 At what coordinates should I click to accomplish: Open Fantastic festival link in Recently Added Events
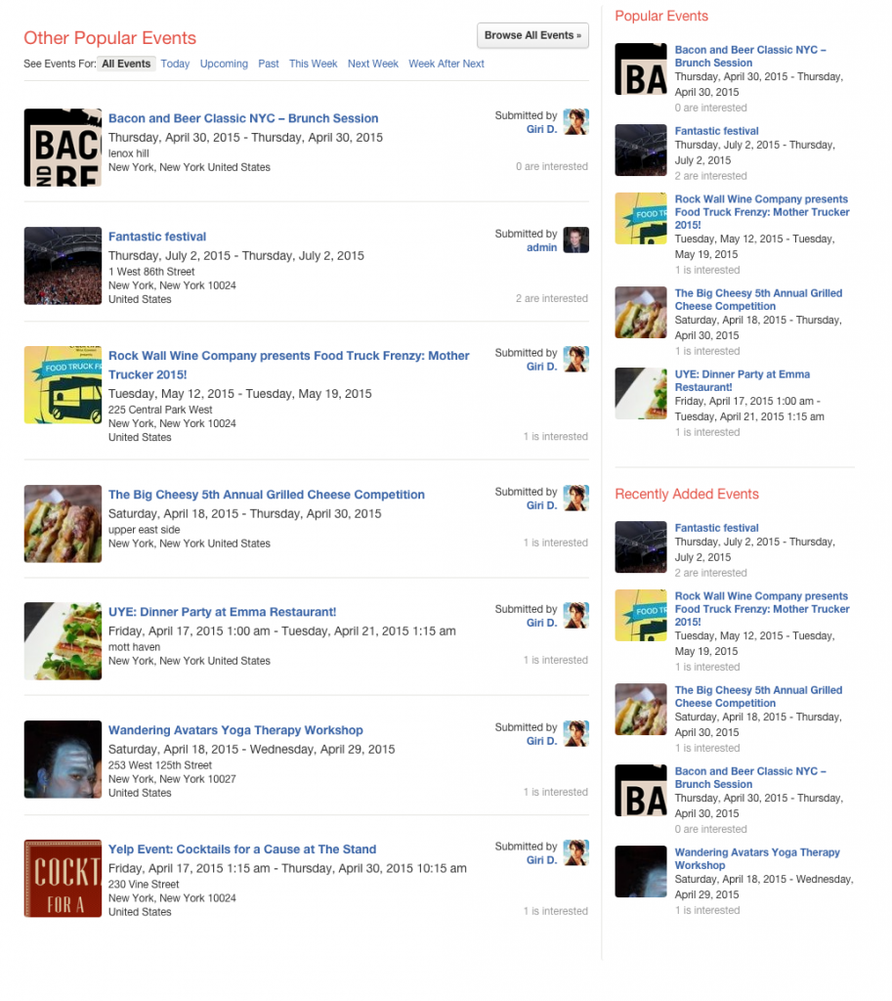pos(716,528)
